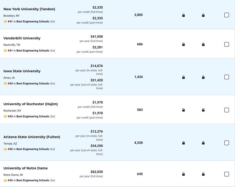Click ranking badge icon beside Iowa State's #43 ranking
Image resolution: width=235 pixels, height=187 pixels.
pyautogui.click(x=5, y=83)
